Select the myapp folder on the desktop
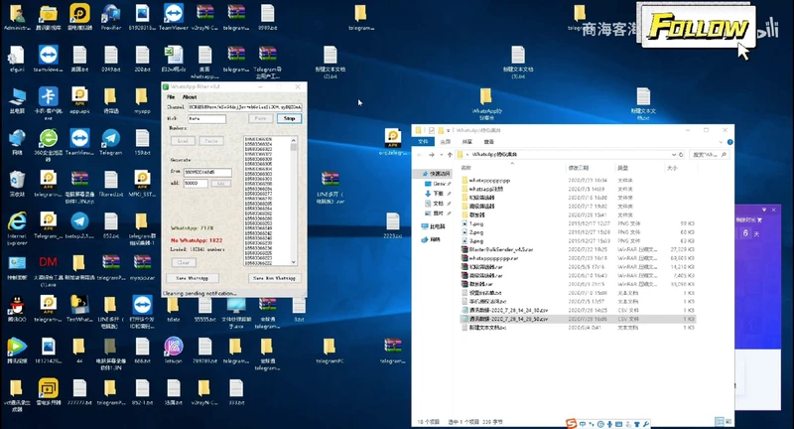The width and height of the screenshot is (794, 429). [x=142, y=99]
